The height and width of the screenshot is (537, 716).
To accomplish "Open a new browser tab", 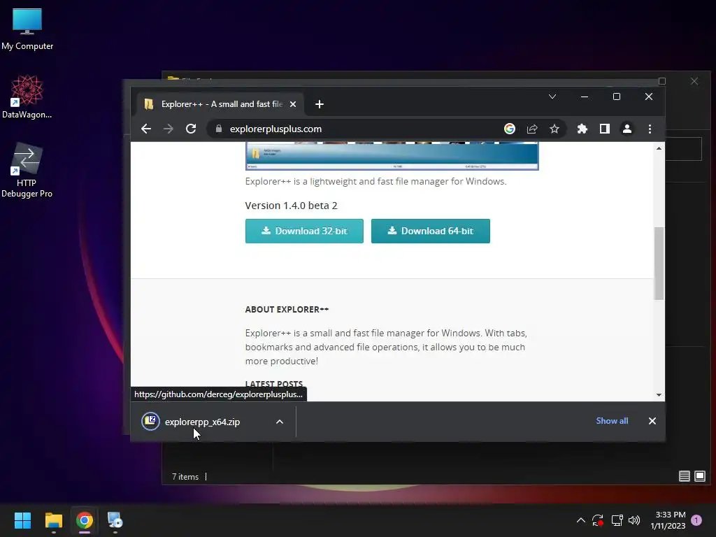I will pyautogui.click(x=320, y=105).
